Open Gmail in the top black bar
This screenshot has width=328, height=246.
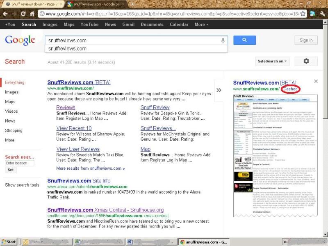[x=128, y=25]
